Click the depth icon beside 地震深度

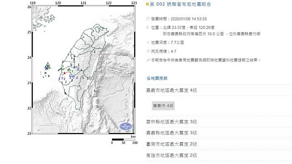[148, 43]
